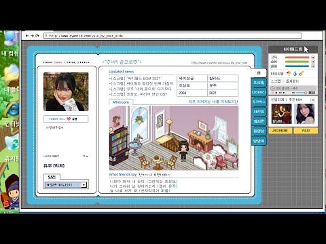Viewport: 326px width, 244px height.
Task: Click the cyworld.com address bar
Action: pos(173,36)
